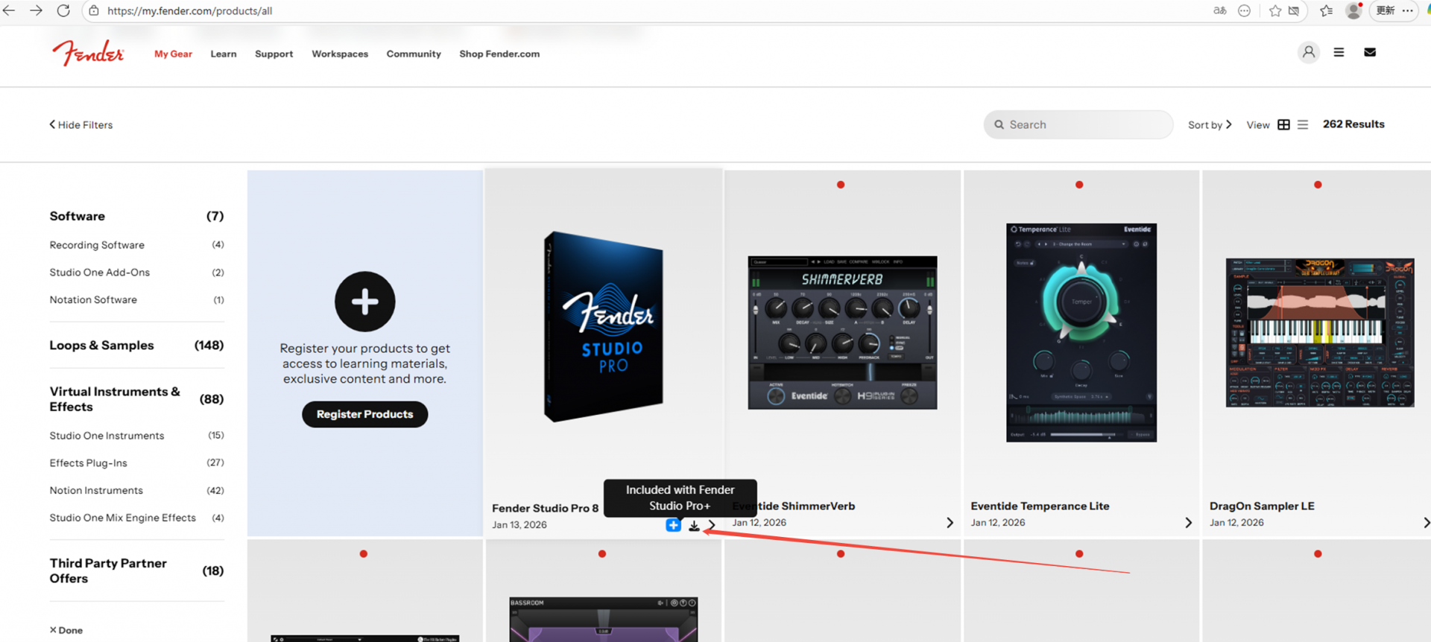Open the DragOn Sampler LE thumbnail
The image size is (1431, 642).
coord(1319,332)
